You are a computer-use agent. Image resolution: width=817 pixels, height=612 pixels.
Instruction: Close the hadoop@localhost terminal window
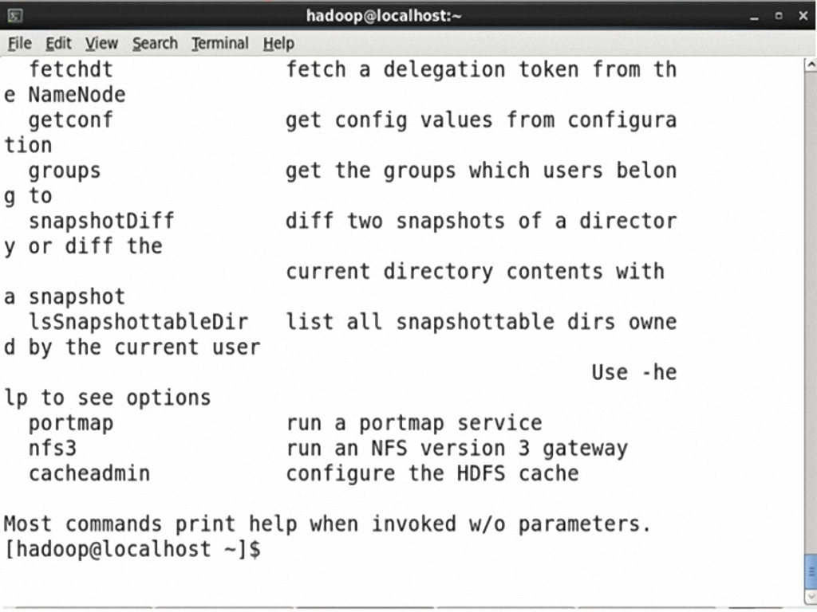(803, 16)
